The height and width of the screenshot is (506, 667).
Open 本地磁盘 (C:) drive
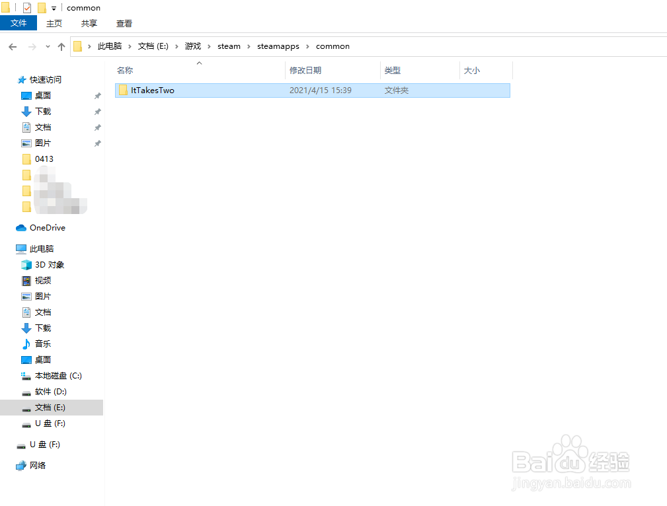pyautogui.click(x=58, y=375)
